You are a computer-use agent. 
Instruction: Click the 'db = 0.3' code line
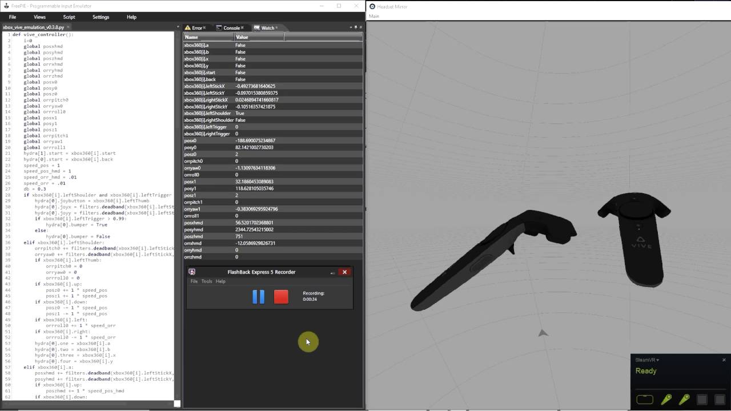(x=35, y=189)
